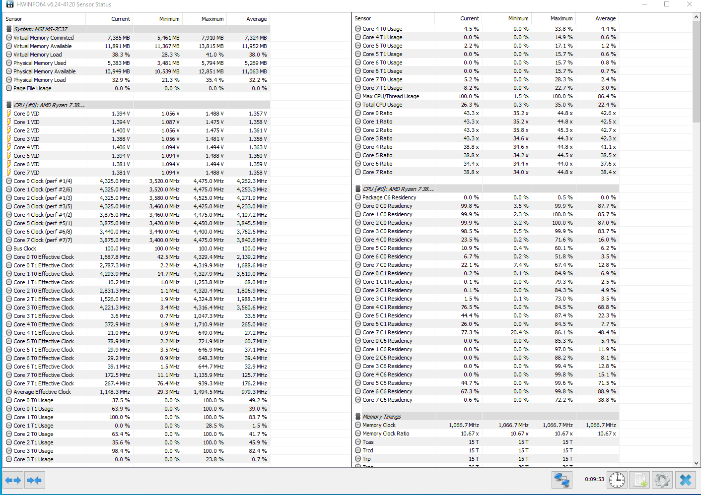Select the Core 5 C6 Residency row

[x=486, y=383]
